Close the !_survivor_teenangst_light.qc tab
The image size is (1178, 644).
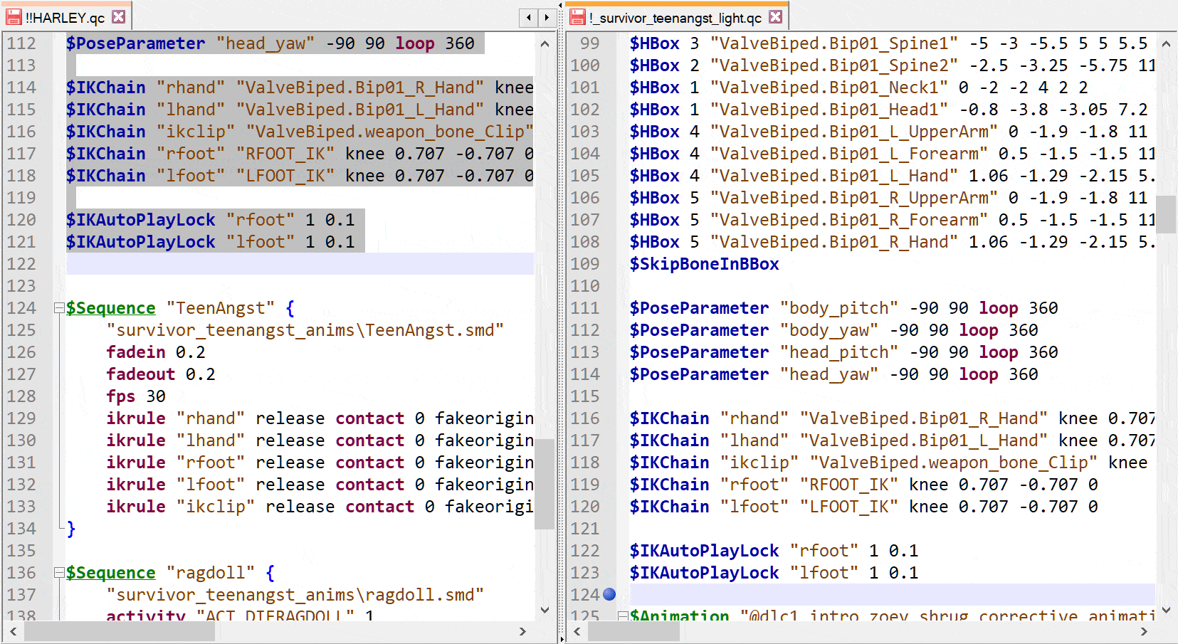(x=776, y=16)
